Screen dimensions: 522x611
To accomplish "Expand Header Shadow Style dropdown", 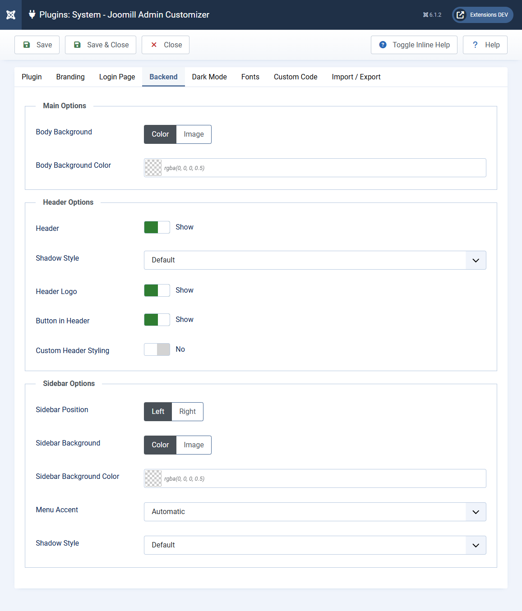I will 315,260.
